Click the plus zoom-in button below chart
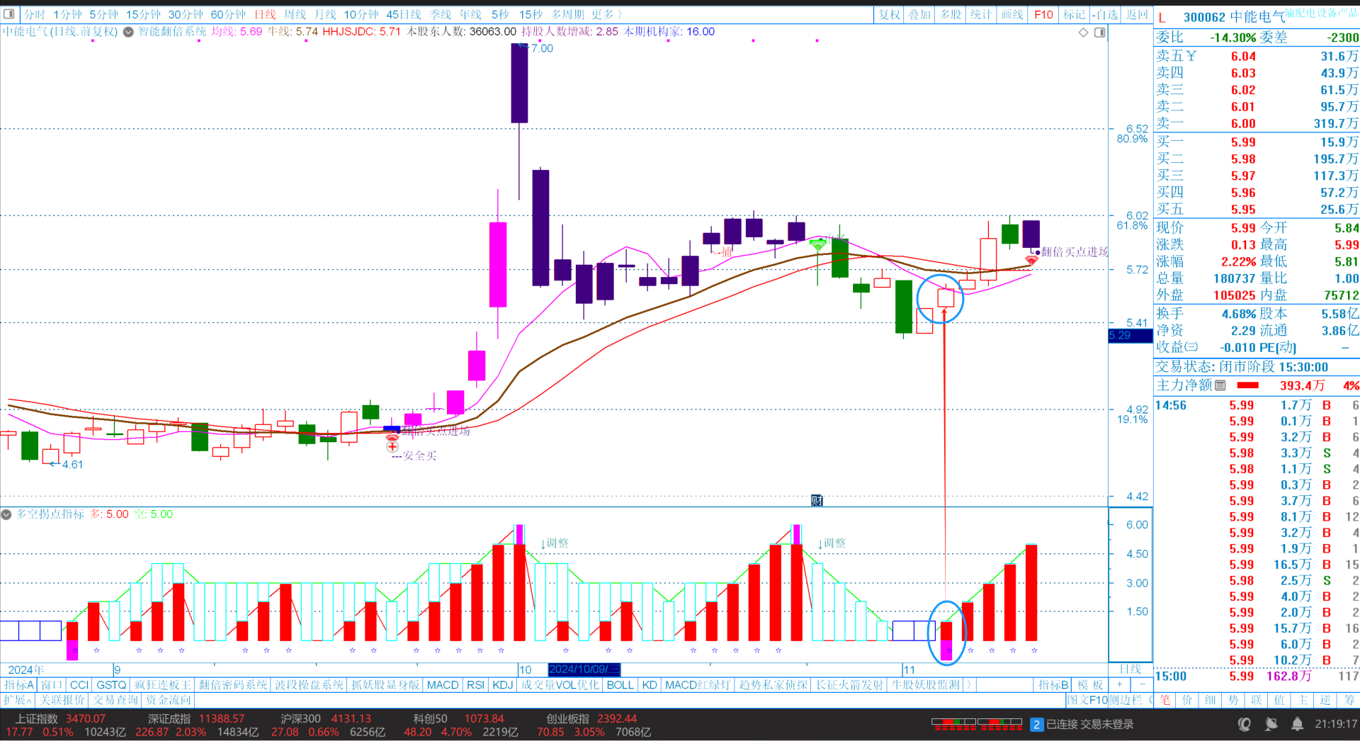This screenshot has width=1360, height=741. [x=1120, y=684]
